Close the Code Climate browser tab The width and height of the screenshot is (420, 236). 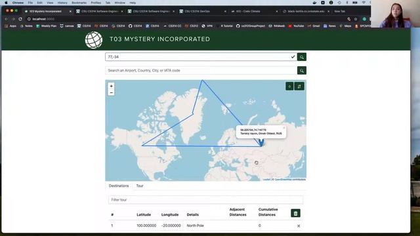point(277,11)
